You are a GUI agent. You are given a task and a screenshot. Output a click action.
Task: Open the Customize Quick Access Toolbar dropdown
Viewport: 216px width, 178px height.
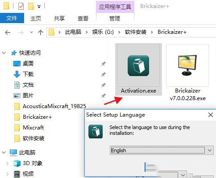coord(39,7)
